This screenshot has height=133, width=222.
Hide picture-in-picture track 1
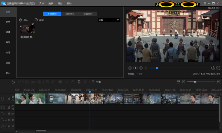(x=13, y=106)
